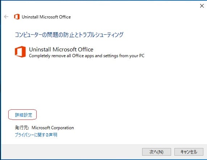
Task: Go back using the left arrow
Action: click(6, 17)
